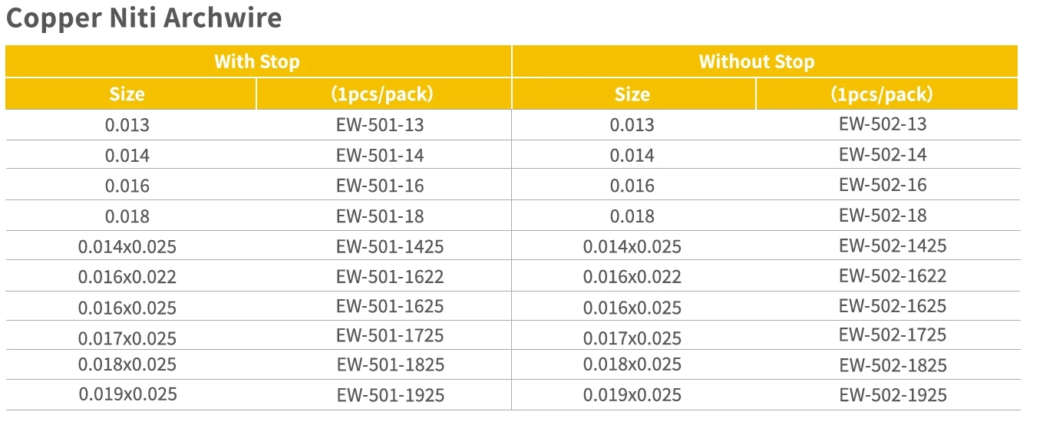Click the Size header under Without Stop

coord(634,94)
